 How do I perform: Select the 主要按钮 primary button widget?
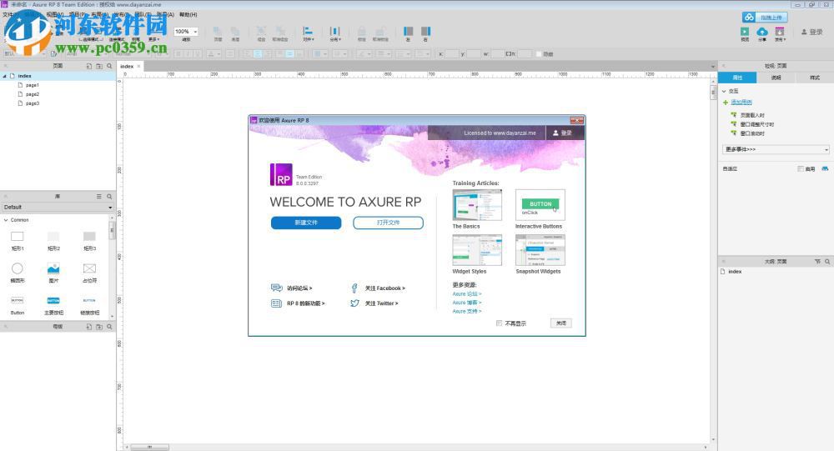(53, 300)
